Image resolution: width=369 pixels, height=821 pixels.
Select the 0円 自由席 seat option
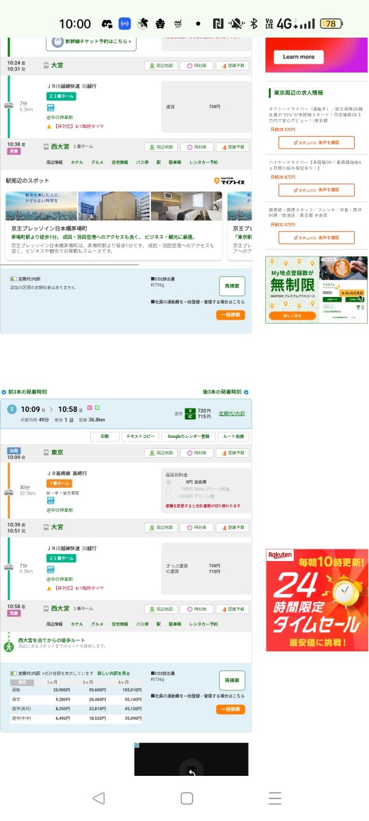pyautogui.click(x=168, y=482)
